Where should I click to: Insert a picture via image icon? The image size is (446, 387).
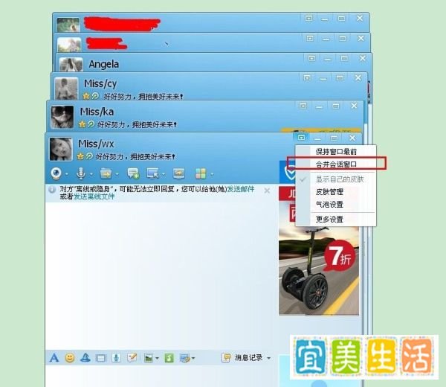pos(149,358)
